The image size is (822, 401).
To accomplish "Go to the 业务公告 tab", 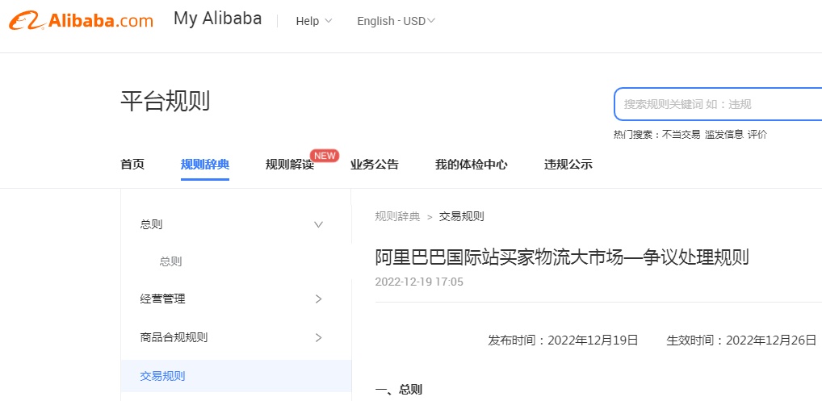I will click(375, 165).
